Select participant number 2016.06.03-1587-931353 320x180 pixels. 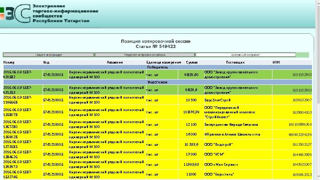click(x=17, y=90)
